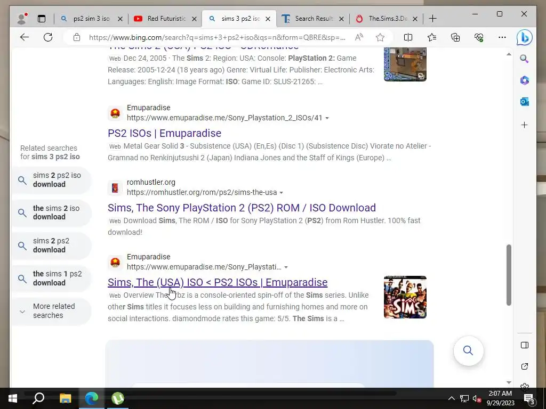Click the address bar URL field
Screen dimensions: 546x409
217,37
